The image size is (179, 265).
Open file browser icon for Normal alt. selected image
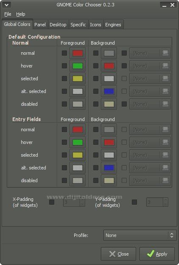pyautogui.click(x=165, y=91)
